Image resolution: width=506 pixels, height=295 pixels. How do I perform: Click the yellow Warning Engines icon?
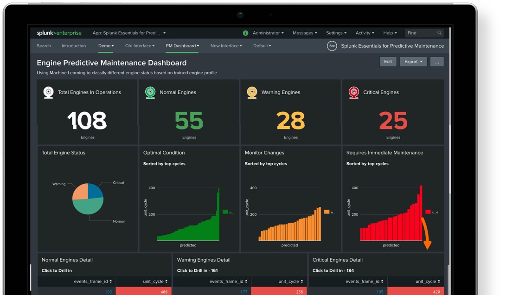pos(252,92)
